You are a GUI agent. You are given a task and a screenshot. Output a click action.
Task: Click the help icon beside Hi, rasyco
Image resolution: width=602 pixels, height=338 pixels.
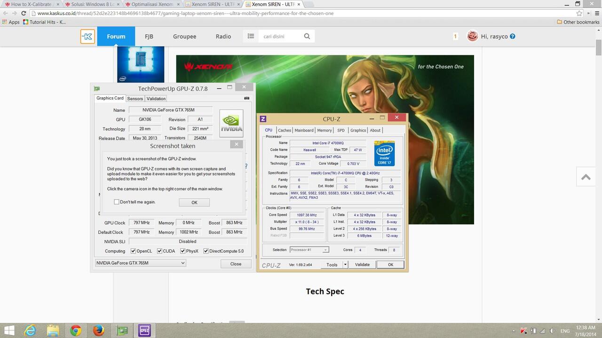click(513, 36)
